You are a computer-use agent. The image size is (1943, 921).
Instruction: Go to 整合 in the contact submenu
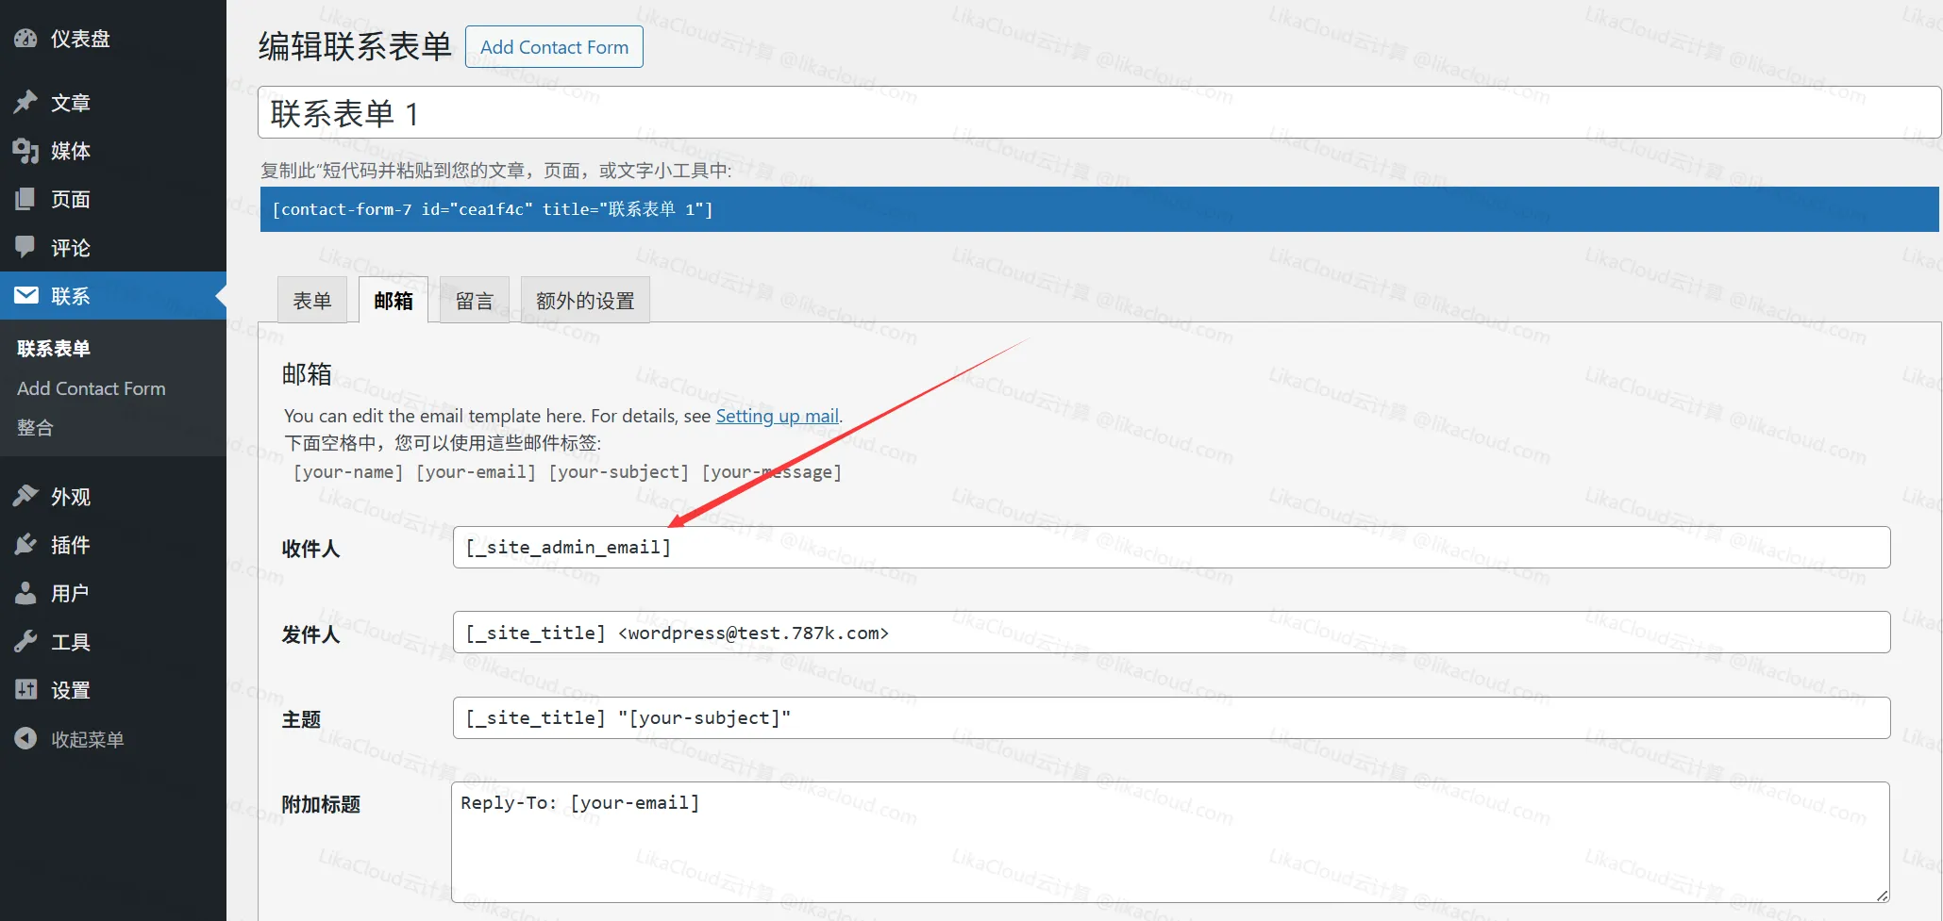[35, 427]
